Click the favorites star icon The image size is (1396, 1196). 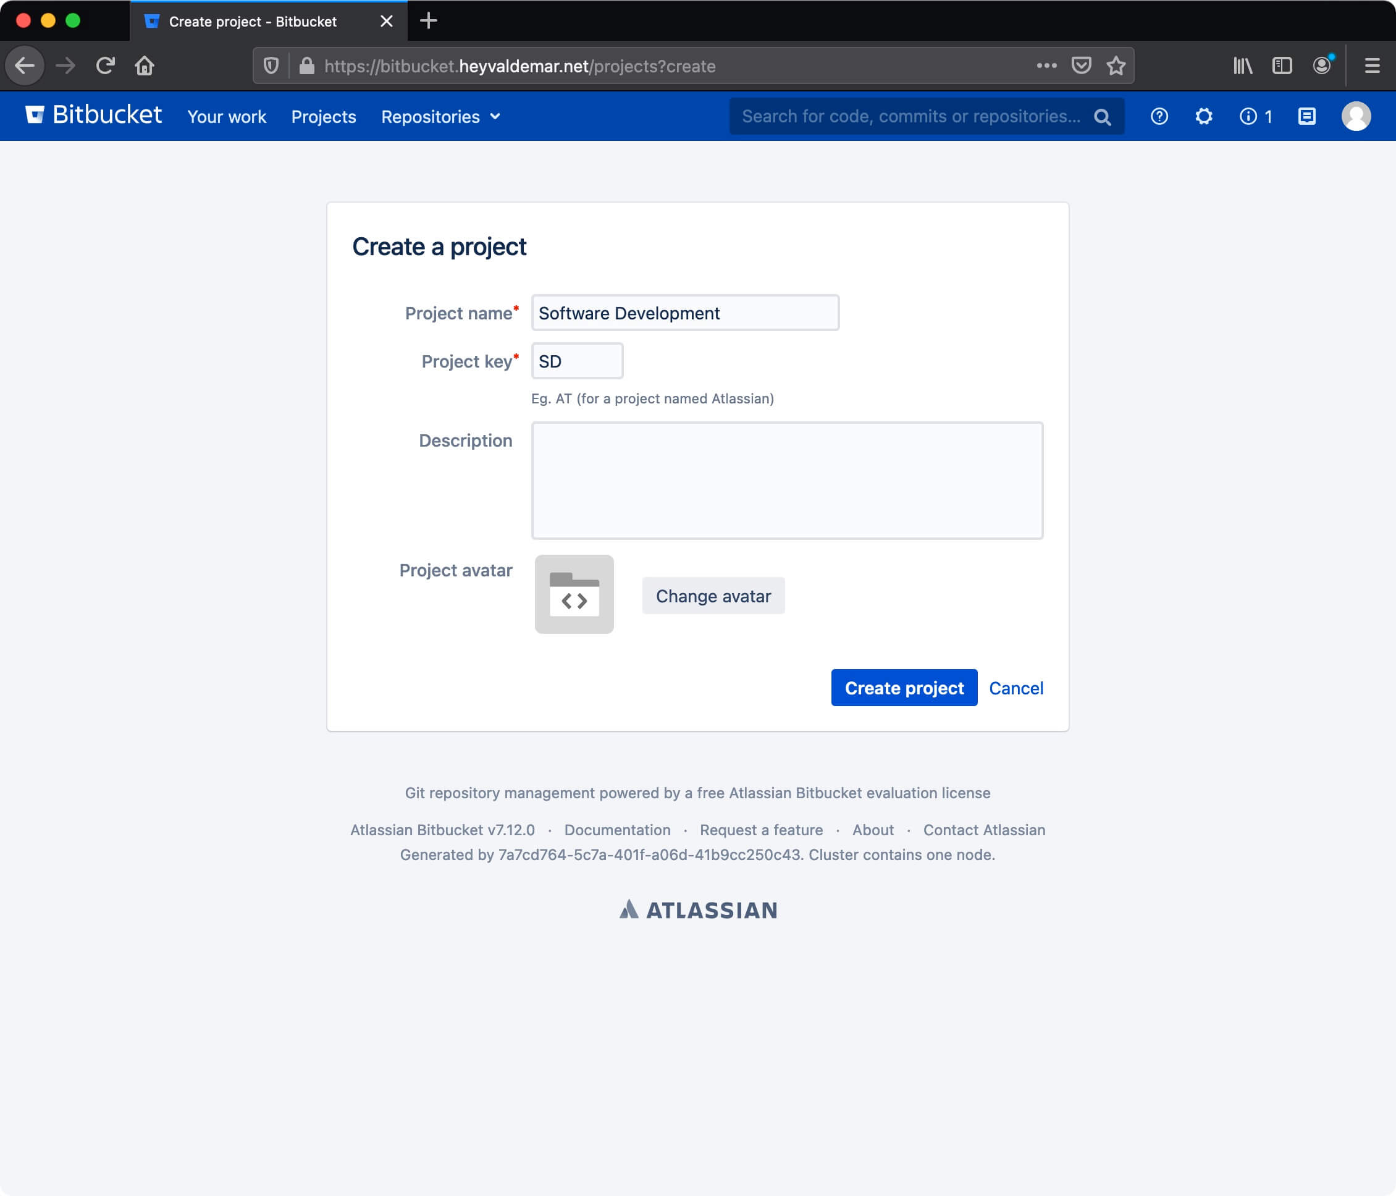pyautogui.click(x=1115, y=65)
